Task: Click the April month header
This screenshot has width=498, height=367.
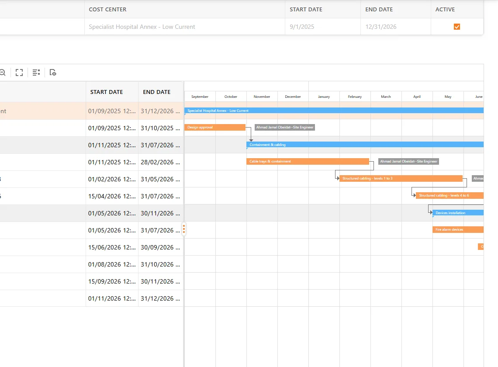Action: [417, 97]
